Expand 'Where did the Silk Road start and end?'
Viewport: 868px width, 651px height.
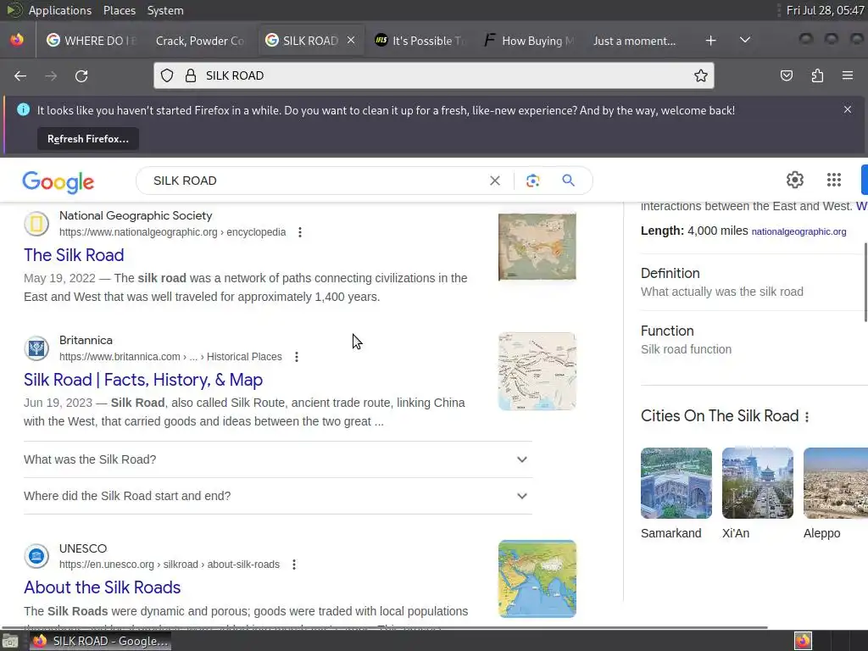(x=278, y=496)
